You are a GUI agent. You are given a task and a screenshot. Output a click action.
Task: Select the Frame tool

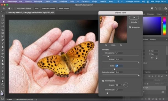2,33
